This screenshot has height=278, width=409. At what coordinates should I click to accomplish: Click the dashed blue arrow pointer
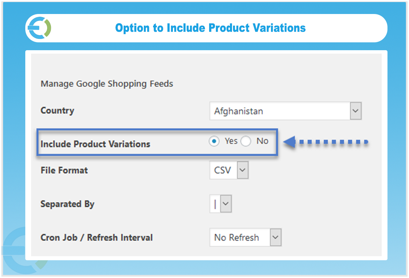(x=325, y=141)
